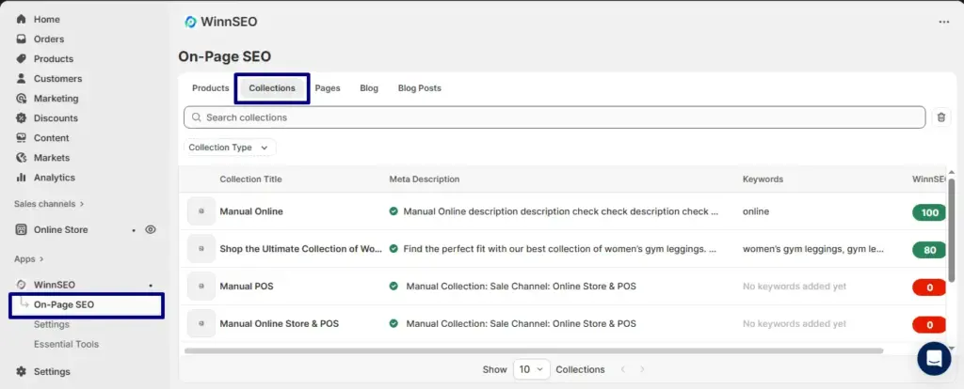Click the trash delete icon
964x389 pixels.
click(x=940, y=117)
